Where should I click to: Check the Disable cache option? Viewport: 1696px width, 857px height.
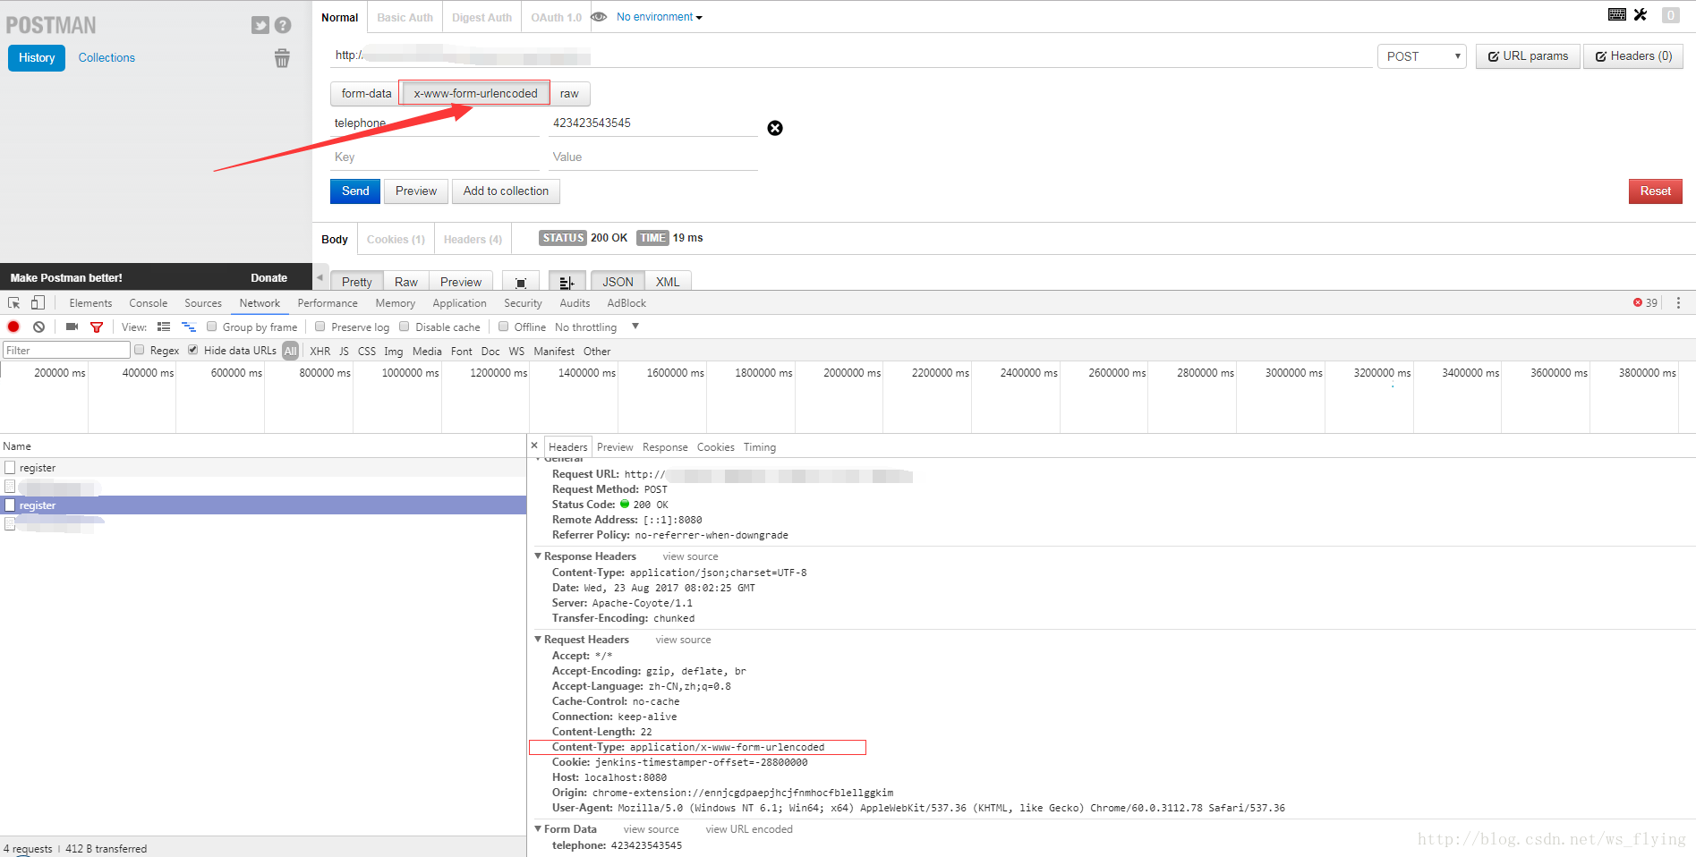[405, 327]
